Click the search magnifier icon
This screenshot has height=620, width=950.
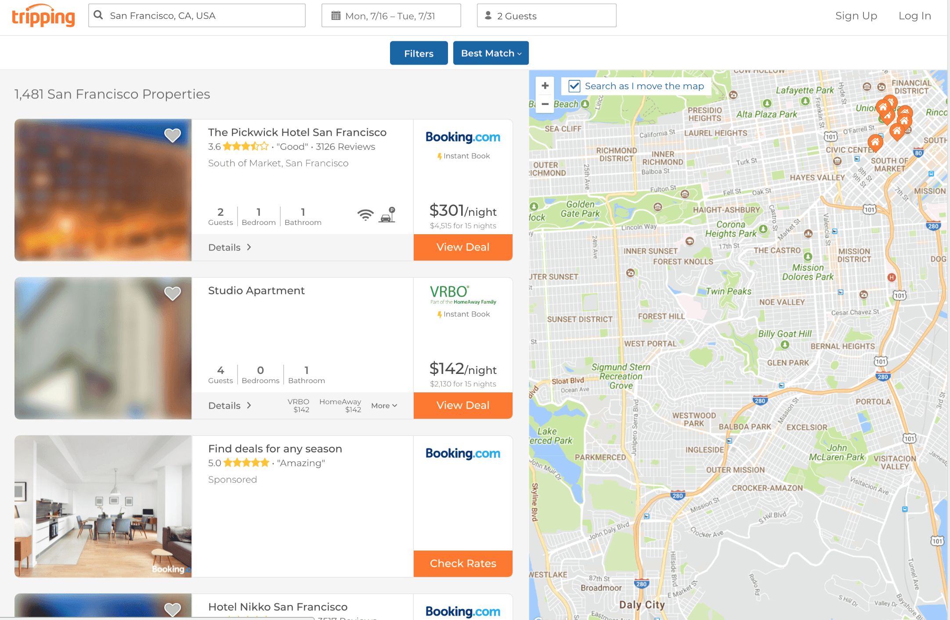click(x=98, y=15)
